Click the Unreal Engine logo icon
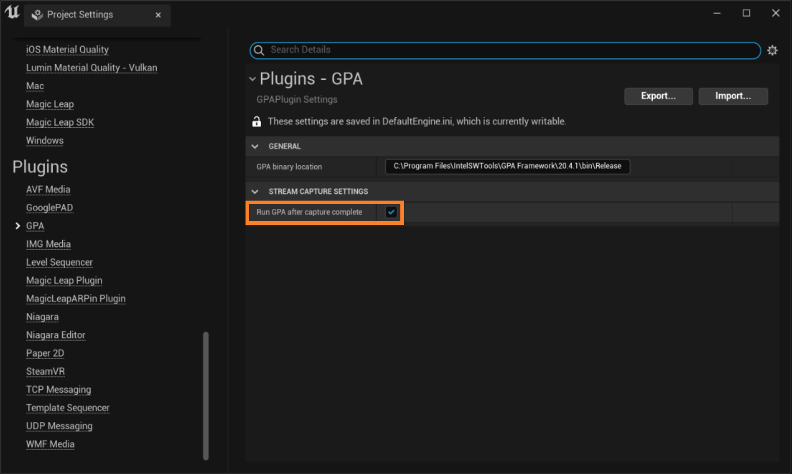Screen dimensions: 792x474 tap(12, 12)
